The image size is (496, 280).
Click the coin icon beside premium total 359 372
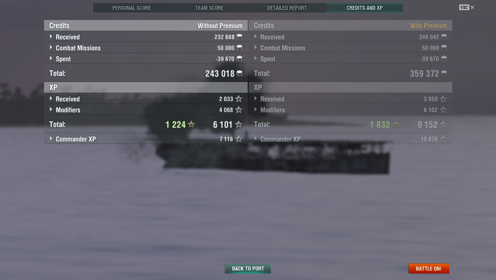click(x=444, y=73)
